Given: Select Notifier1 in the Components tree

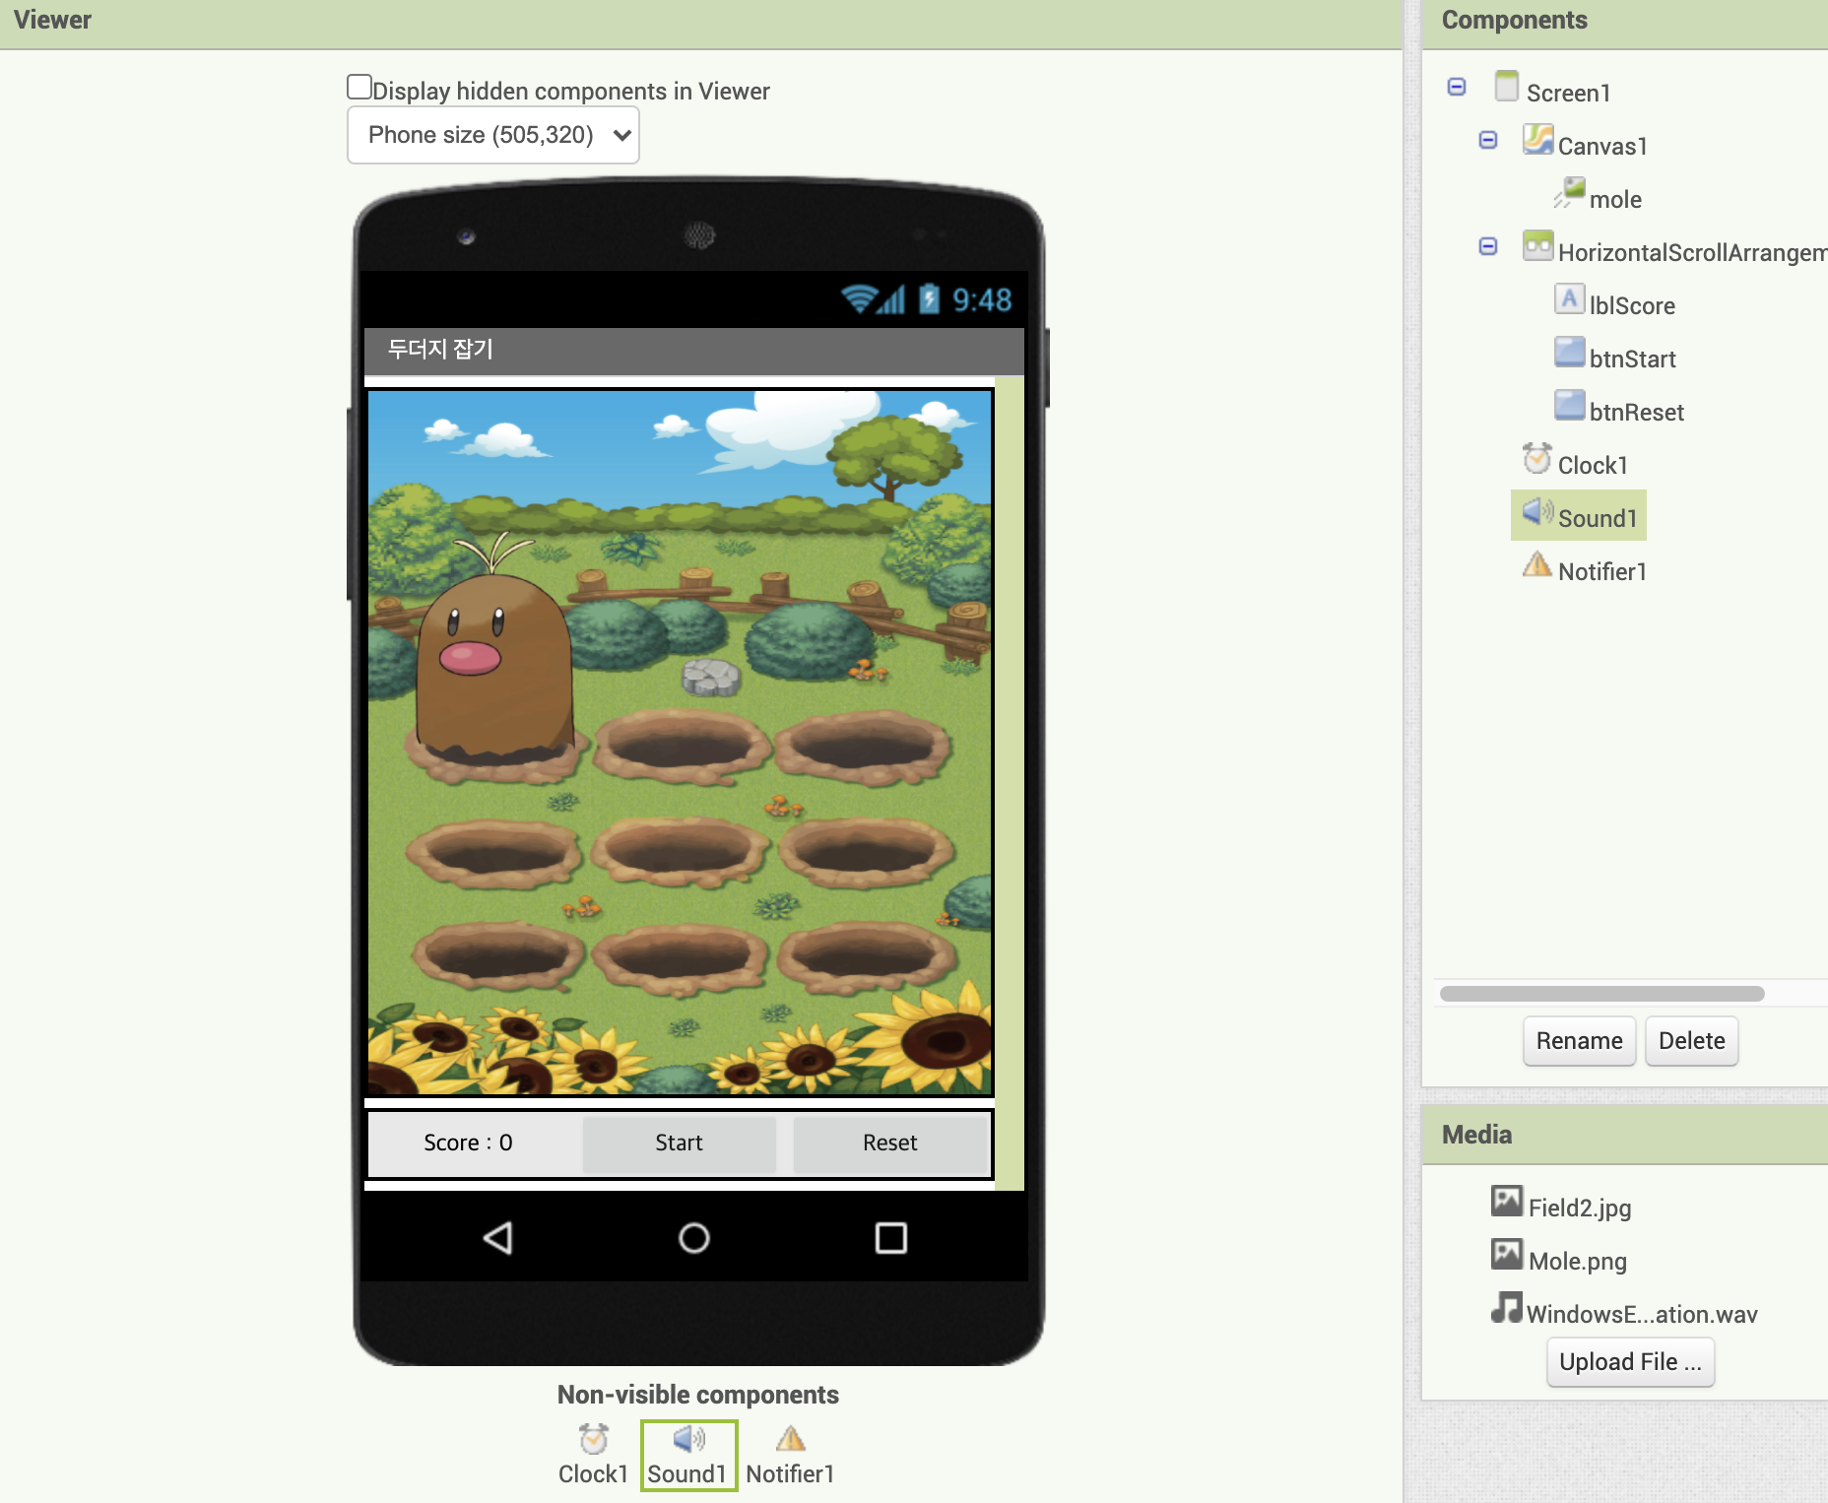Looking at the screenshot, I should pyautogui.click(x=1602, y=571).
